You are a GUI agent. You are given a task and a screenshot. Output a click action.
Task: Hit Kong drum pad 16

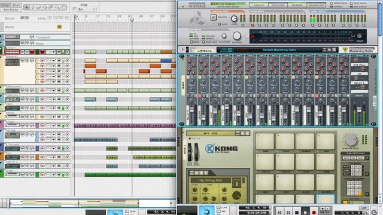[x=326, y=141]
